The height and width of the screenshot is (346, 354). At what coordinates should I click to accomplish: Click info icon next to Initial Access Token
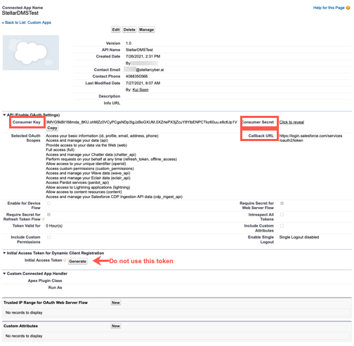pyautogui.click(x=65, y=260)
